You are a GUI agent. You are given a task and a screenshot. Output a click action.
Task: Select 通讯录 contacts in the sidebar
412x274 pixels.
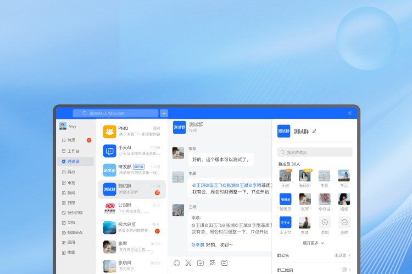tap(75, 162)
